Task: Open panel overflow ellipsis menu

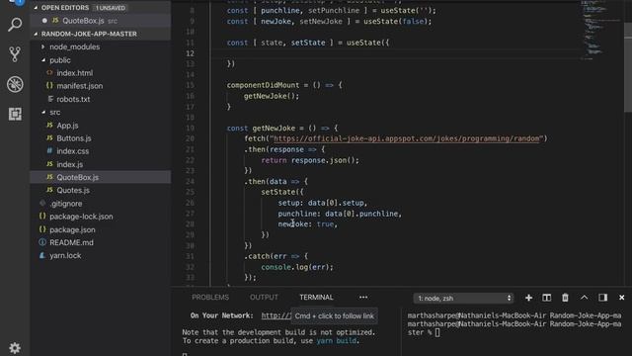Action: pyautogui.click(x=363, y=298)
